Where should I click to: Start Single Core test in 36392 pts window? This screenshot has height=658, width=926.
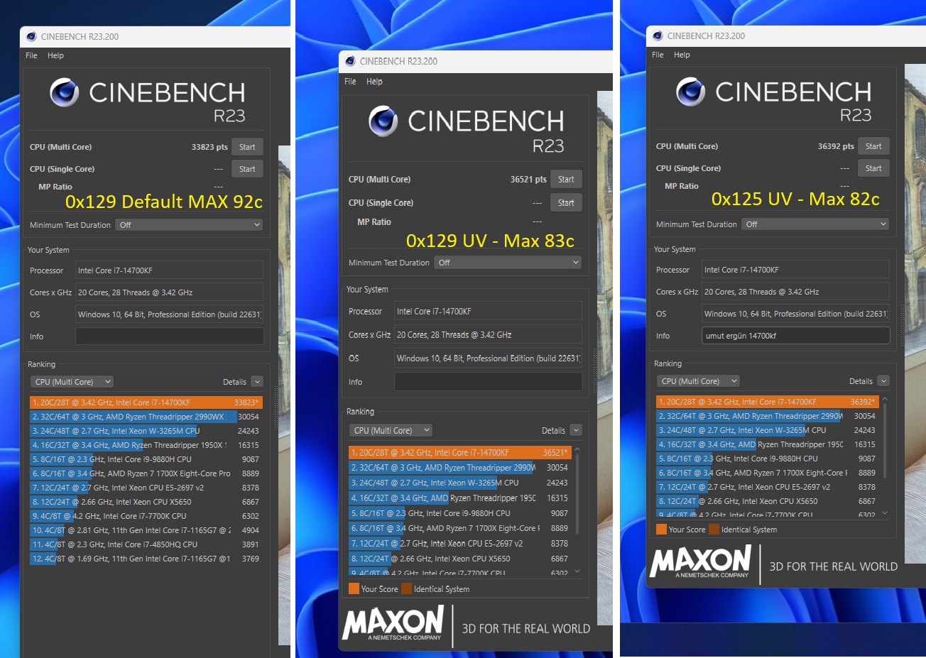(x=873, y=168)
